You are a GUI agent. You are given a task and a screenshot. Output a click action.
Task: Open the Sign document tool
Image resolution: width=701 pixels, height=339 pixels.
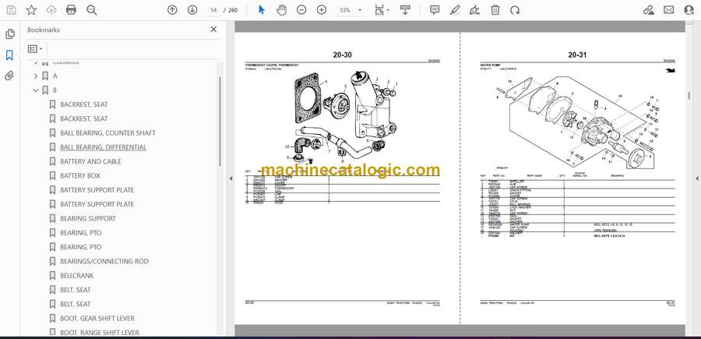coord(475,10)
